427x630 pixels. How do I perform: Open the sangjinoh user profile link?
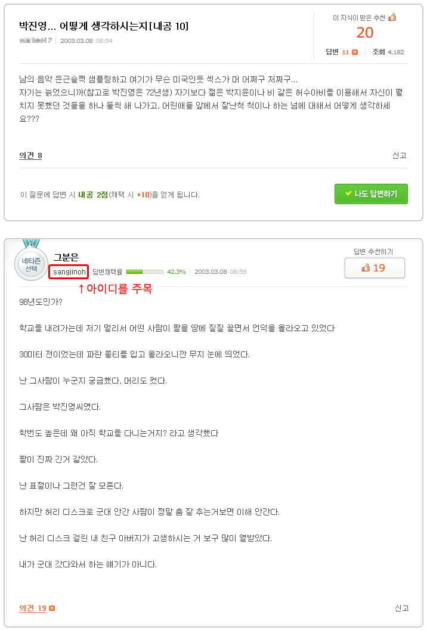[70, 272]
